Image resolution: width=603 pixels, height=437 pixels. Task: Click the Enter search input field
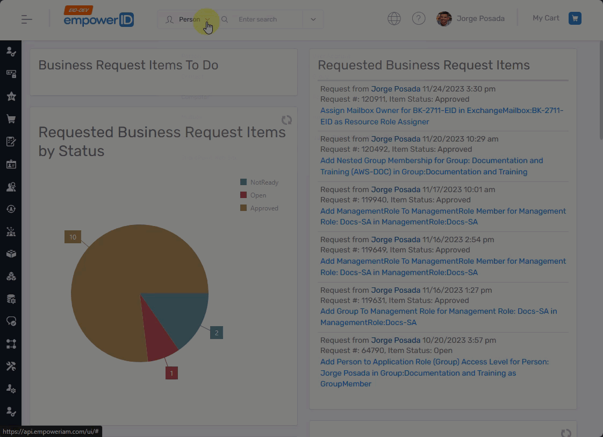[x=267, y=19]
